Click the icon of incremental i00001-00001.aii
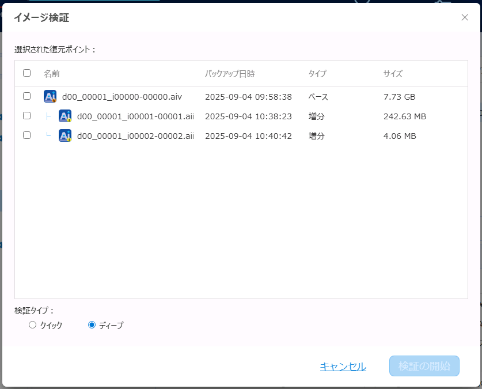 pos(65,116)
